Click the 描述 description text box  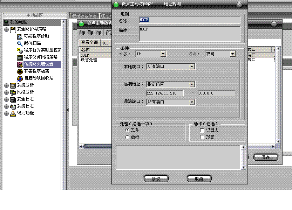[x=190, y=34]
